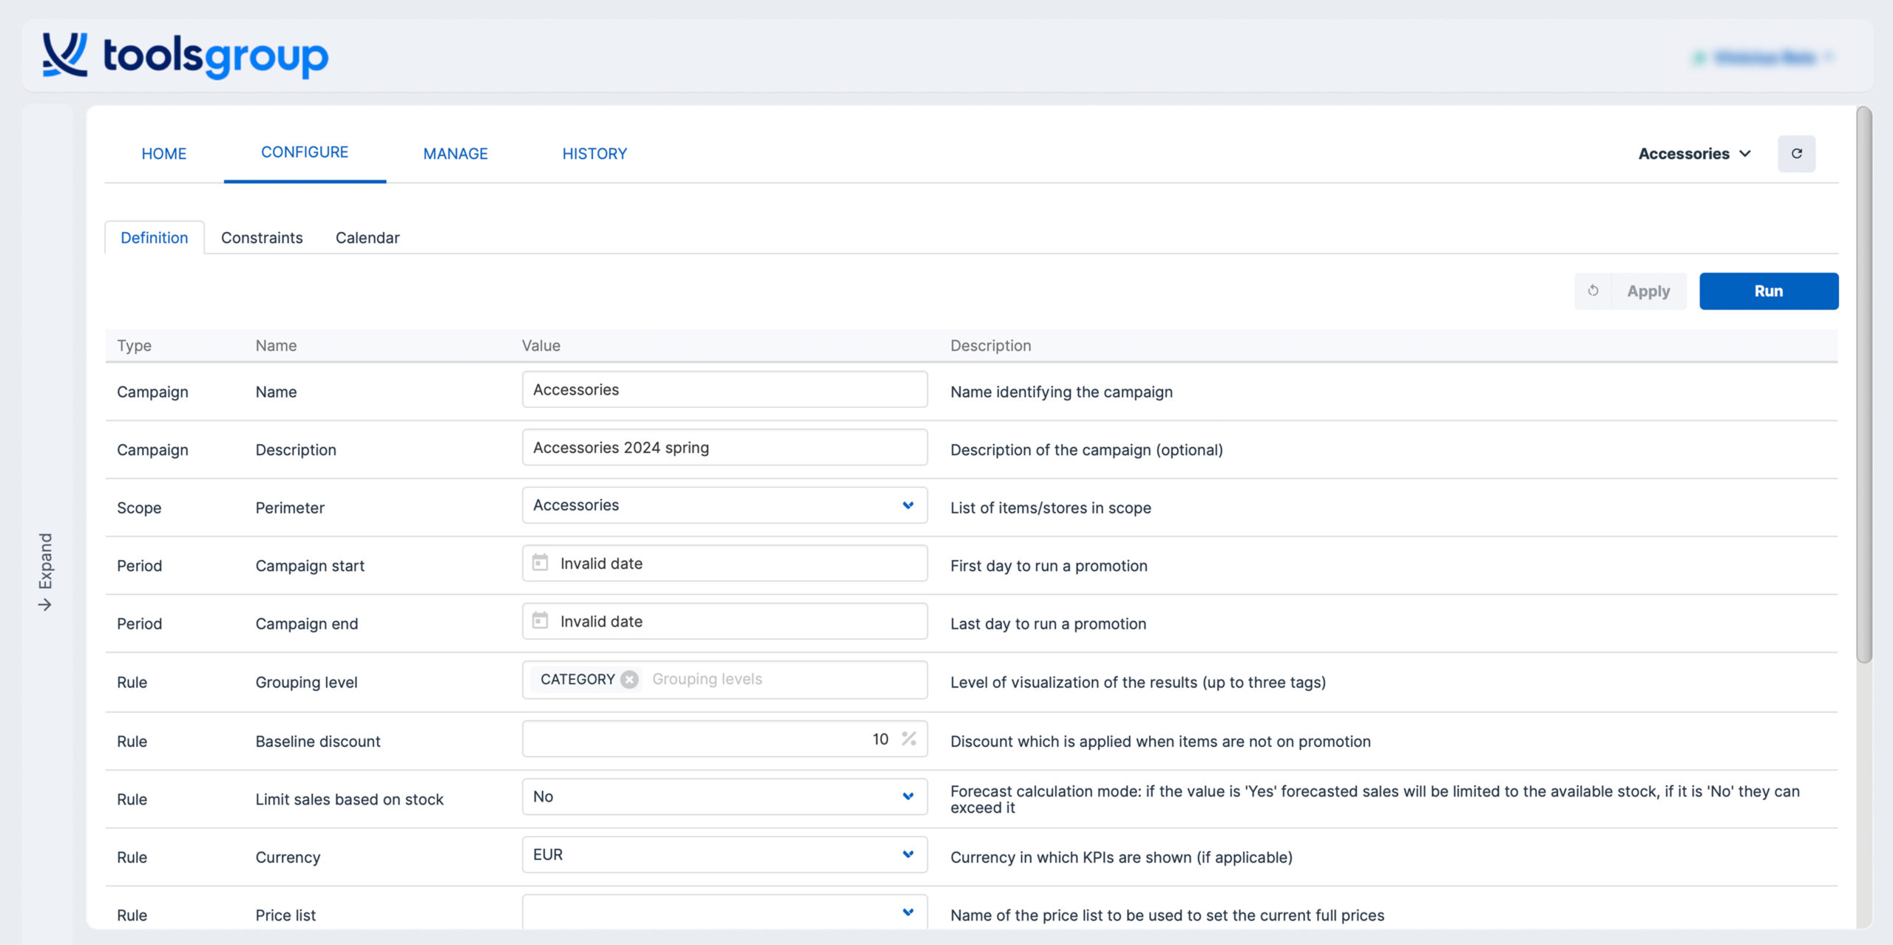Open the Calendar sub-tab
Viewport: 1893px width, 945px height.
click(368, 237)
